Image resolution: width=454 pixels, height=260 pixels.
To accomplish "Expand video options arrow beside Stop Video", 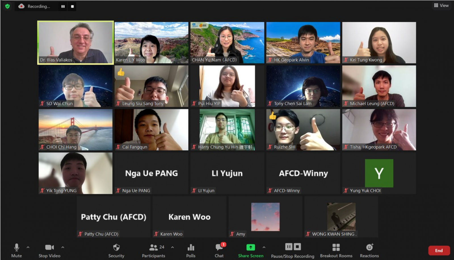I will pyautogui.click(x=63, y=247).
